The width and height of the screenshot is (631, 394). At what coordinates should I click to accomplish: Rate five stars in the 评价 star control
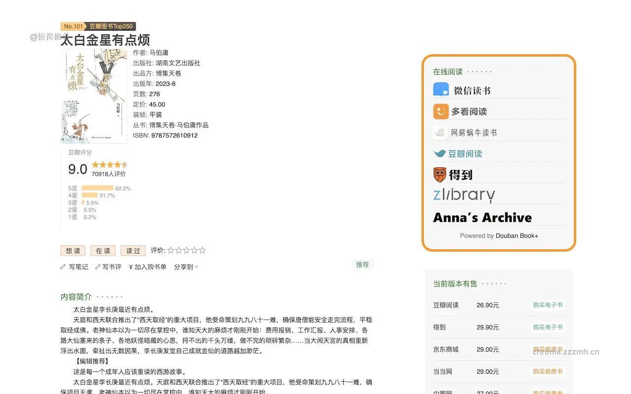click(201, 250)
